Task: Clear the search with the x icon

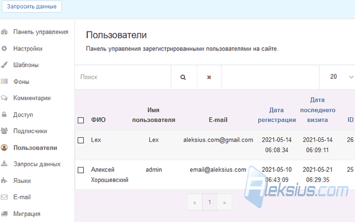Action: [209, 77]
